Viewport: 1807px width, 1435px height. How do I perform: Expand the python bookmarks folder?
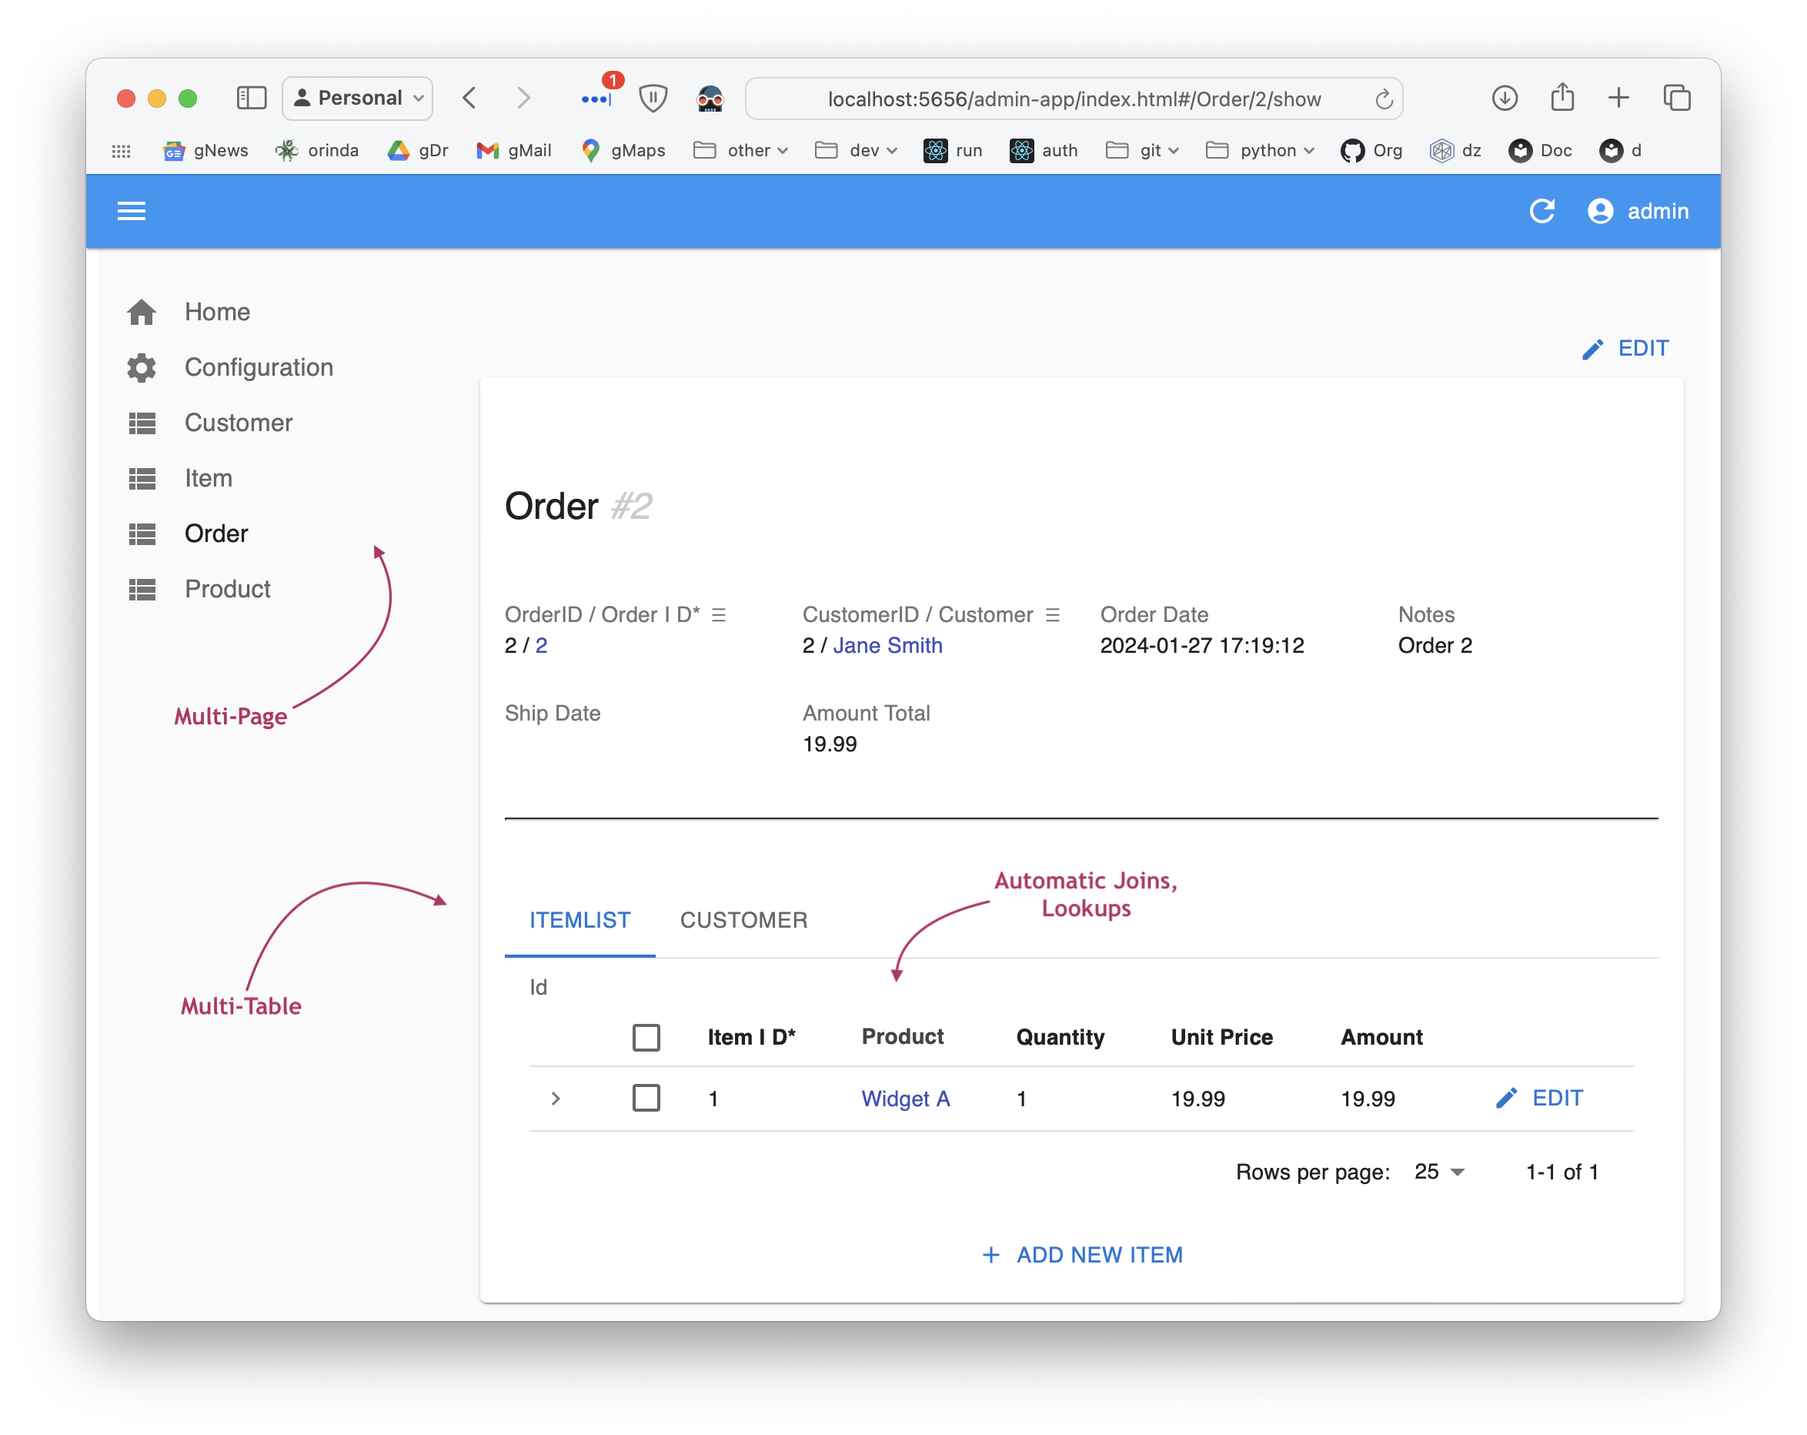[x=1260, y=151]
